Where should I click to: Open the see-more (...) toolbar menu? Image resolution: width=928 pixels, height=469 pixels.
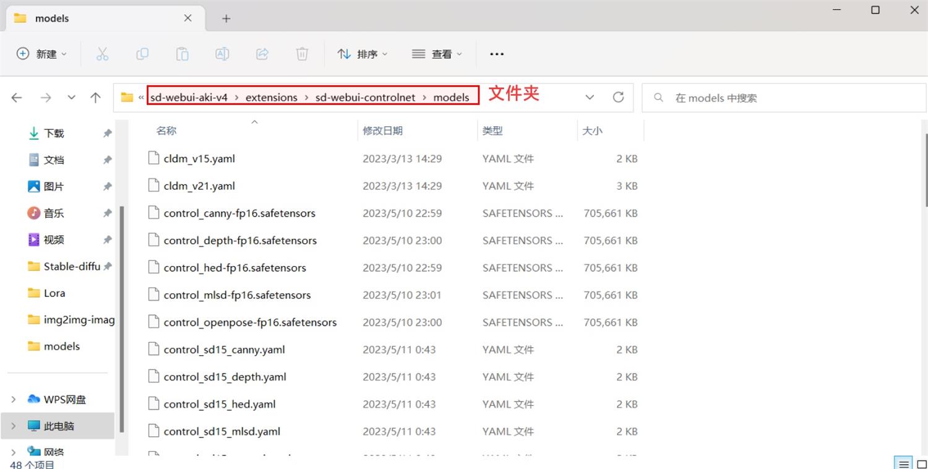tap(496, 54)
